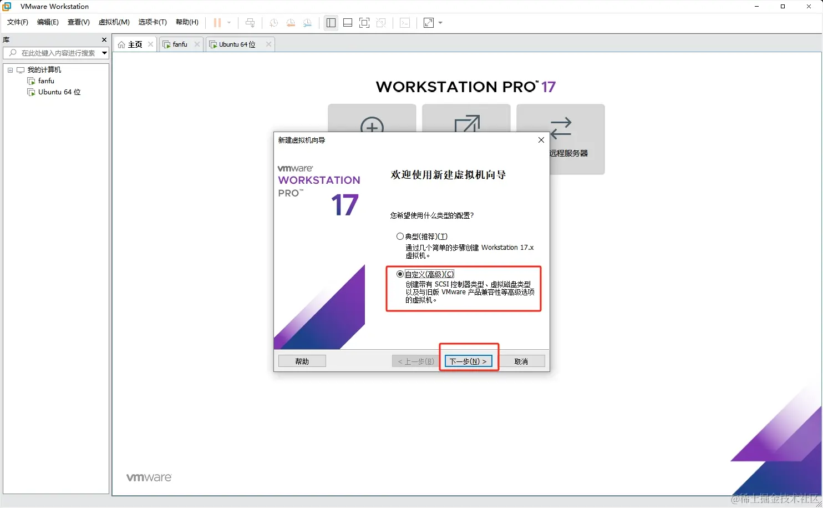Click the send Ctrl+Alt+Del toolbar icon

coord(250,23)
